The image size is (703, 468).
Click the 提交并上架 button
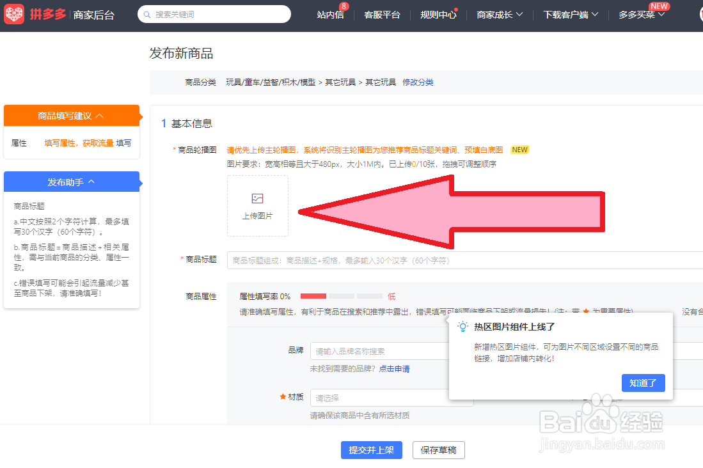(371, 450)
